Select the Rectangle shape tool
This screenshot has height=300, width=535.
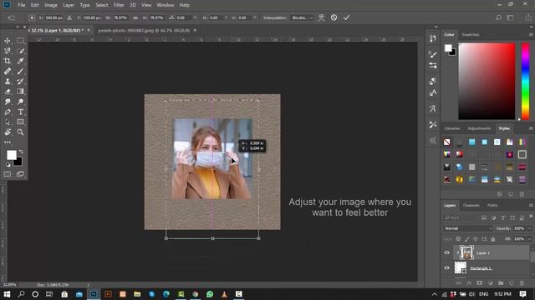[x=20, y=122]
